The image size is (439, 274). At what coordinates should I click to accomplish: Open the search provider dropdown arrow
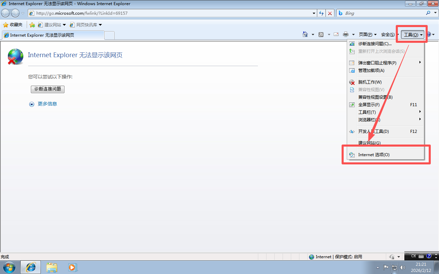(x=435, y=13)
